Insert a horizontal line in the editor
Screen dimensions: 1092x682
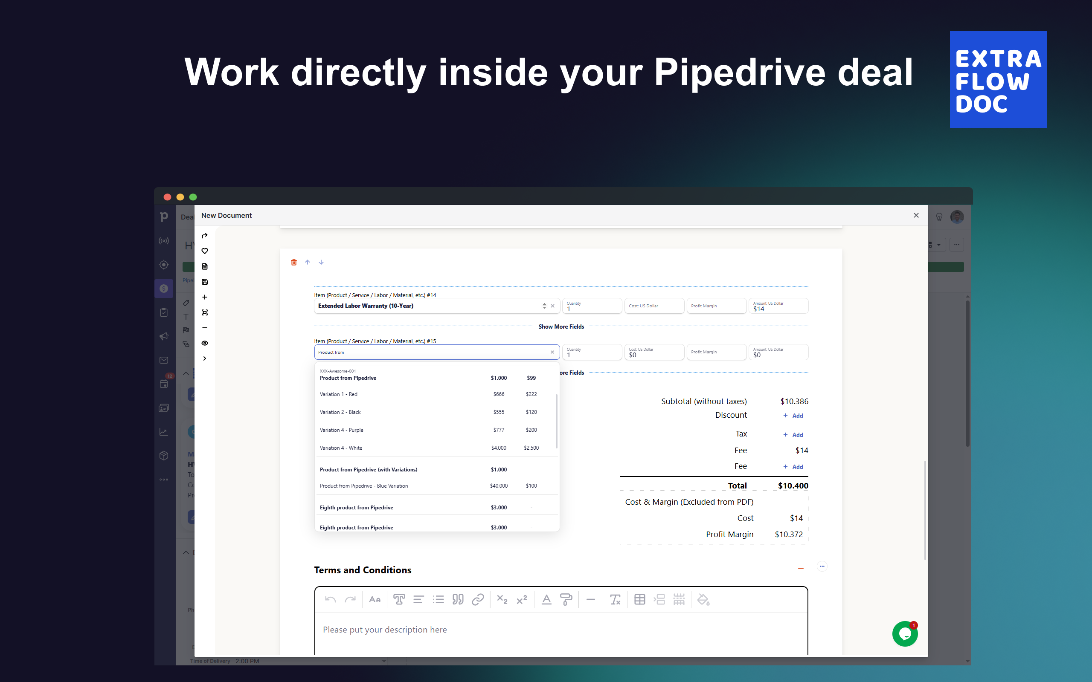pyautogui.click(x=591, y=599)
